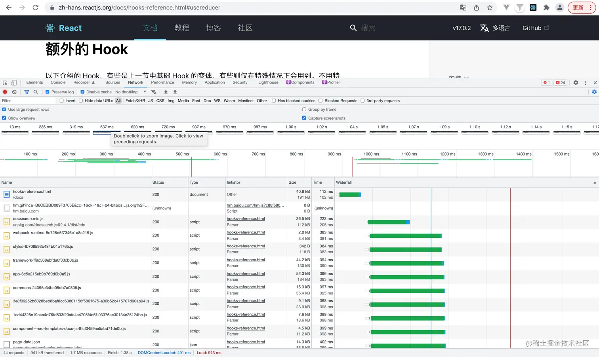
Task: Filter by Img requests
Action: click(171, 101)
